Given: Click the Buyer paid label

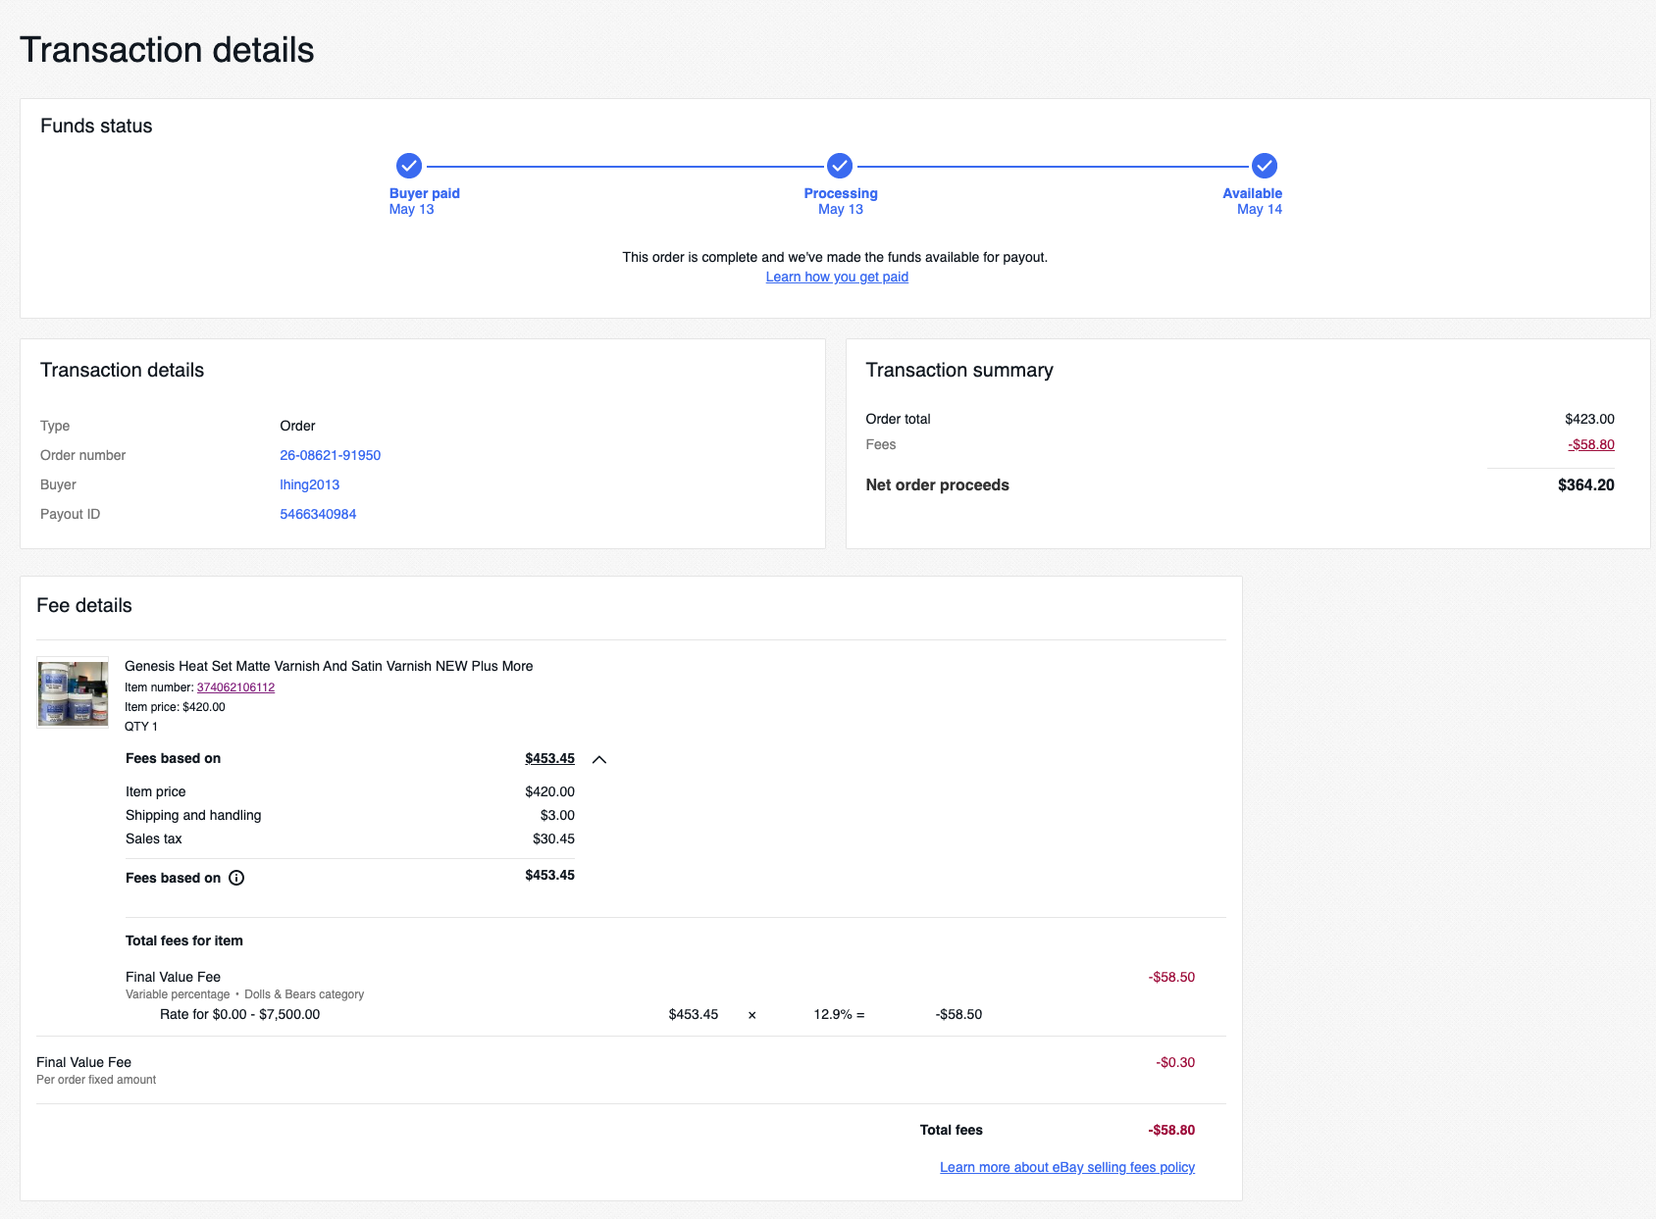Looking at the screenshot, I should [x=424, y=193].
